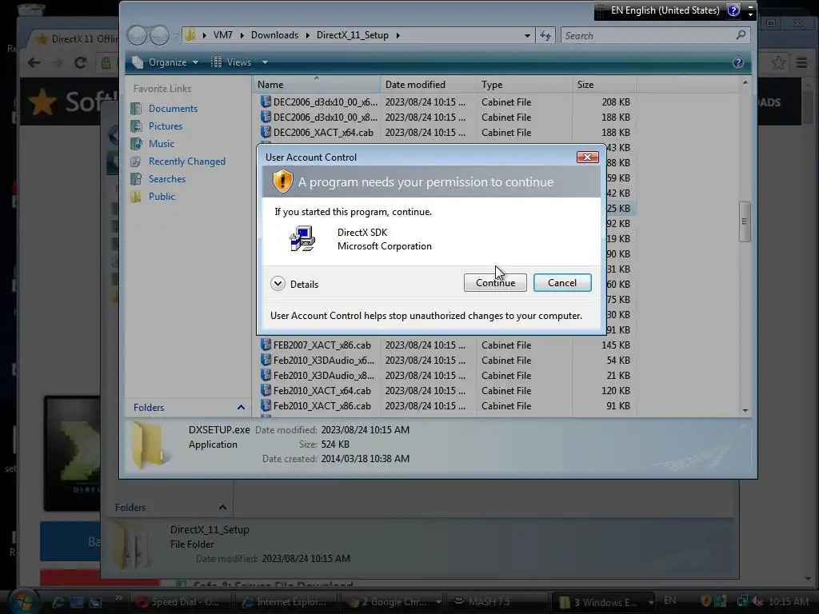The height and width of the screenshot is (614, 819).
Task: Select VM7 in the address path
Action: (222, 35)
